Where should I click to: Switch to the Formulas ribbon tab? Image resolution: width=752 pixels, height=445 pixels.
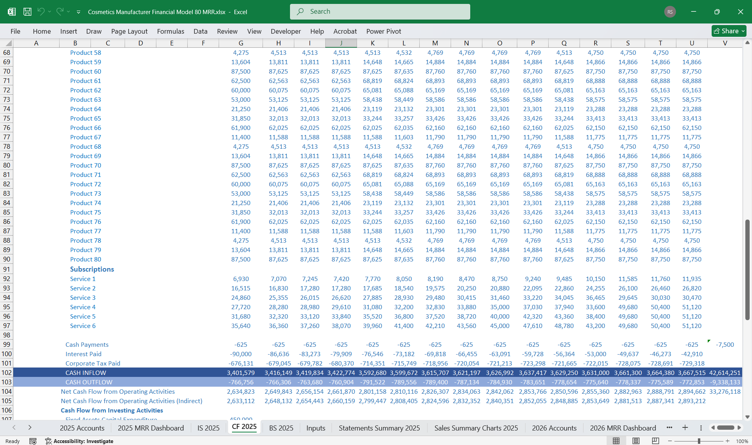[x=170, y=31]
